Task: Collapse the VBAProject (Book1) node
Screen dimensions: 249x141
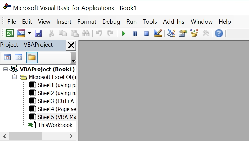Action: click(5, 69)
